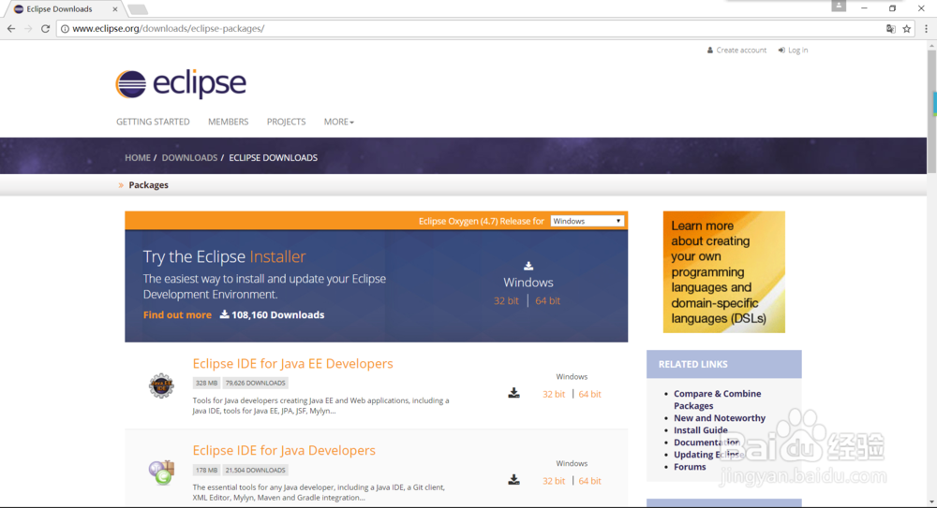Click the site info icon in address bar

click(x=65, y=29)
